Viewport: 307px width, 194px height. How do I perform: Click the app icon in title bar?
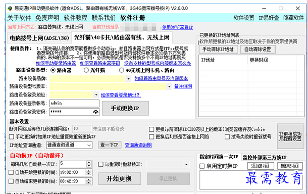[10, 9]
